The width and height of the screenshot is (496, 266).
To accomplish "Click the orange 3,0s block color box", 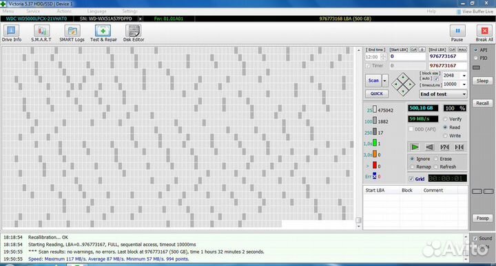I will (x=375, y=154).
